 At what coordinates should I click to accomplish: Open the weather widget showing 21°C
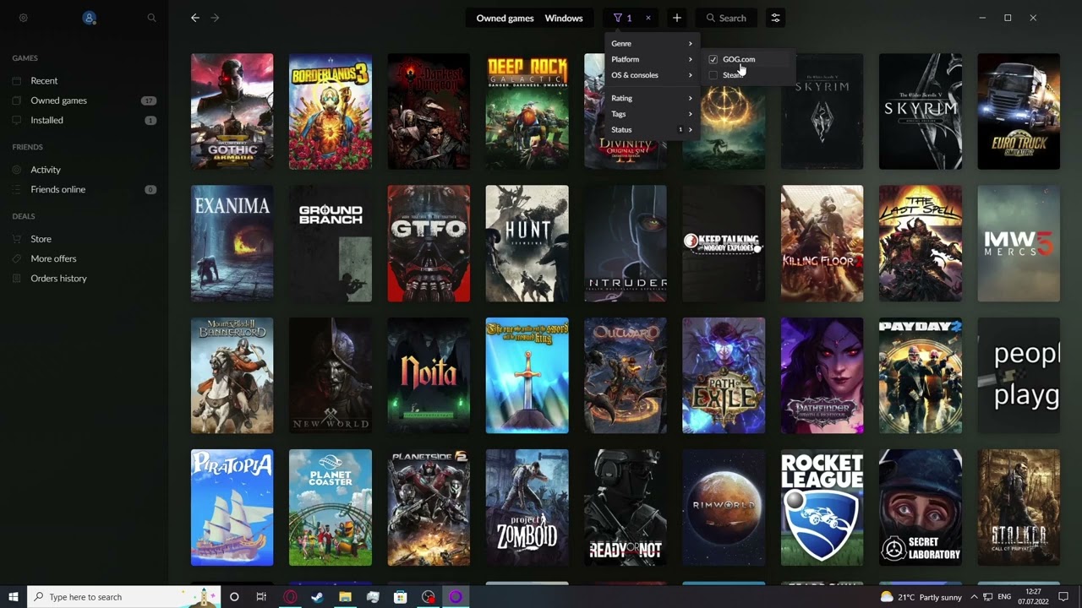(921, 597)
